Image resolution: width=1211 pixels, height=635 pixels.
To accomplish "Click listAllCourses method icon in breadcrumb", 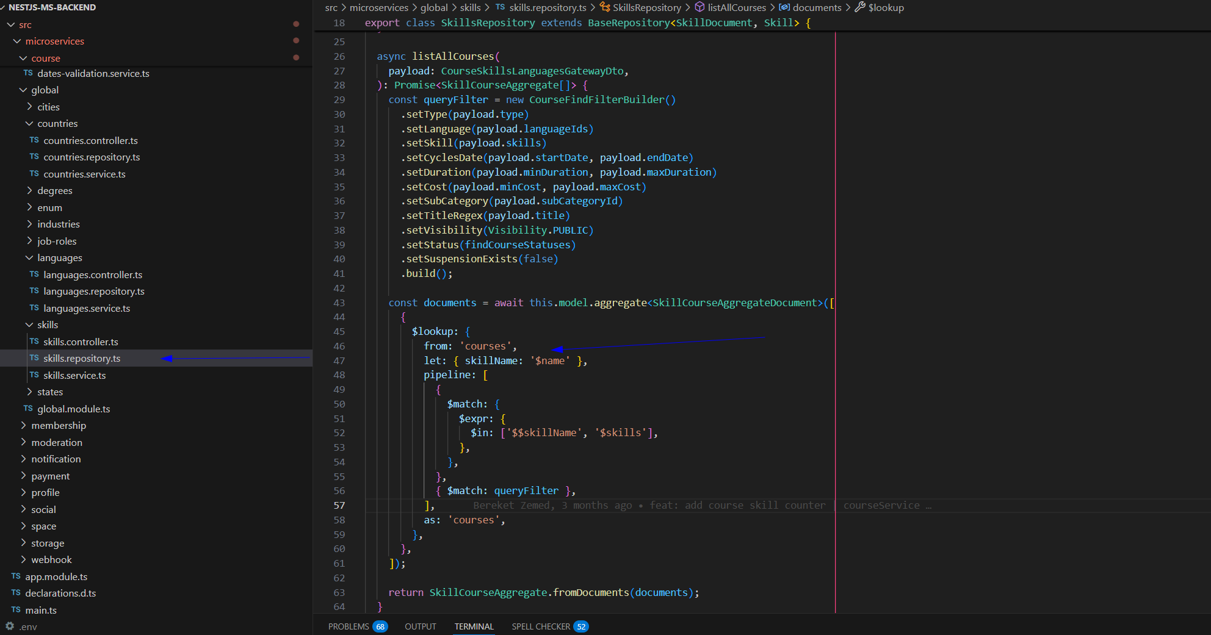I will tap(699, 7).
